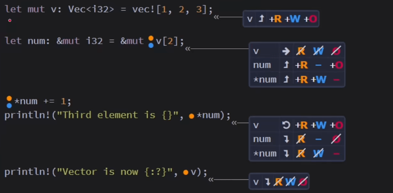Click the orange dot before *num += 1
This screenshot has width=393, height=193.
pyautogui.click(x=9, y=98)
